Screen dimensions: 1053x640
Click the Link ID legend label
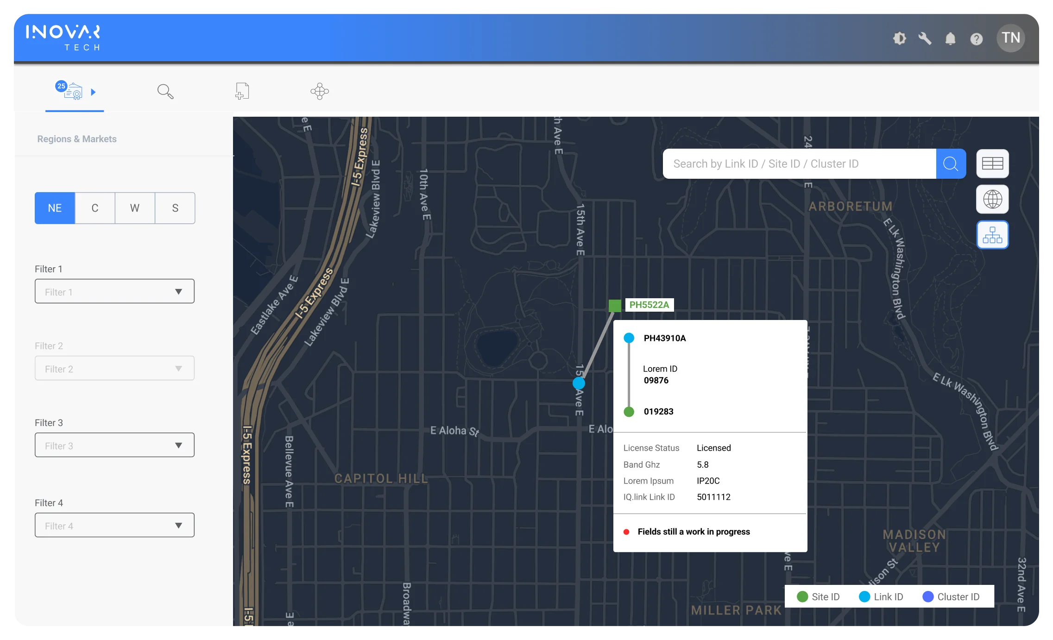[889, 597]
